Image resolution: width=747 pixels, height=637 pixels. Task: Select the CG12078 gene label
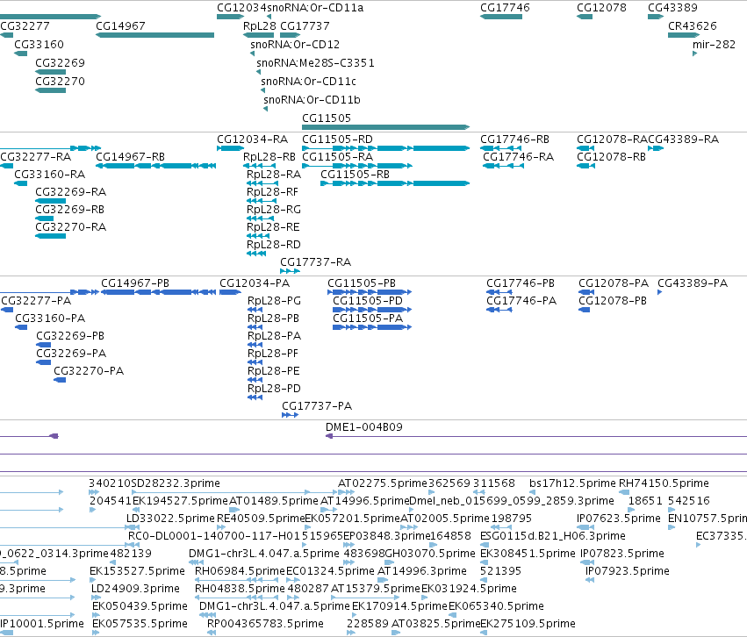point(601,8)
